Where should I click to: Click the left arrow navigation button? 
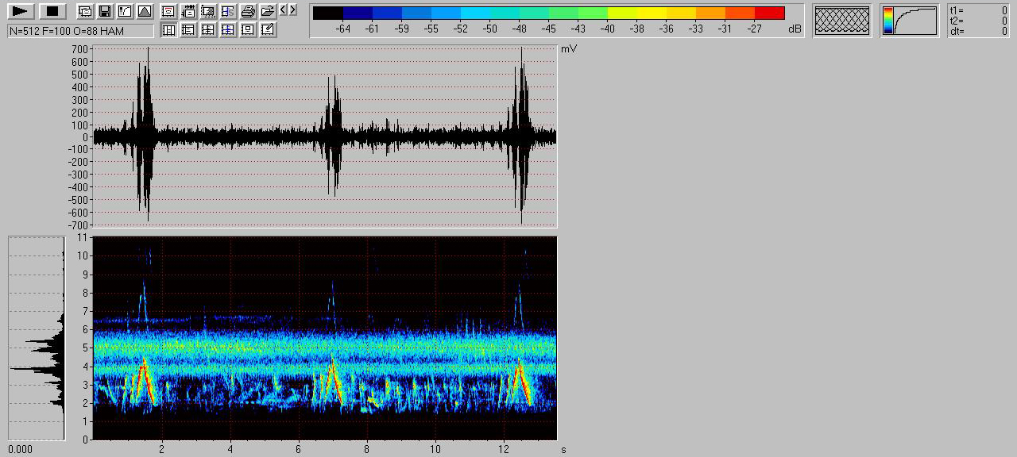pyautogui.click(x=284, y=10)
